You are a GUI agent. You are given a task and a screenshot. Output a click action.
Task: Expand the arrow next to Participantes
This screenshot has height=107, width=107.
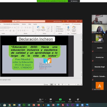pyautogui.click(x=45, y=99)
